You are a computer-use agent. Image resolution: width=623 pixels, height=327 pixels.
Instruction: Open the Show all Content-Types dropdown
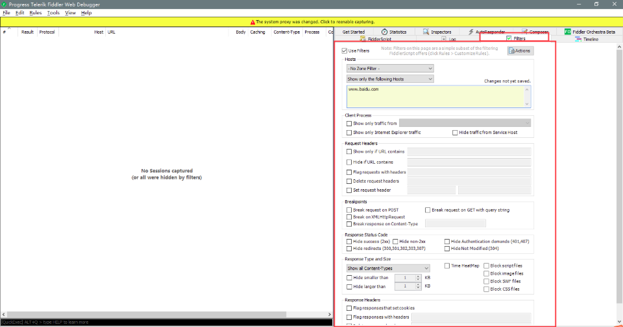[388, 268]
